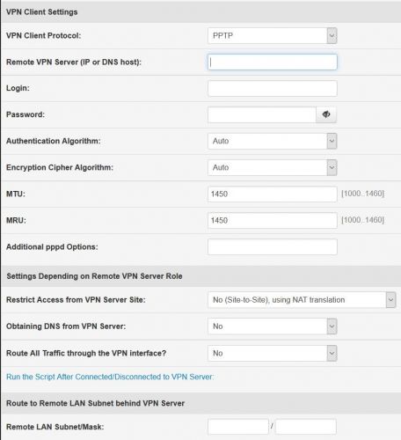Click the Remote LAN Mask field
The height and width of the screenshot is (440, 401).
coord(306,427)
